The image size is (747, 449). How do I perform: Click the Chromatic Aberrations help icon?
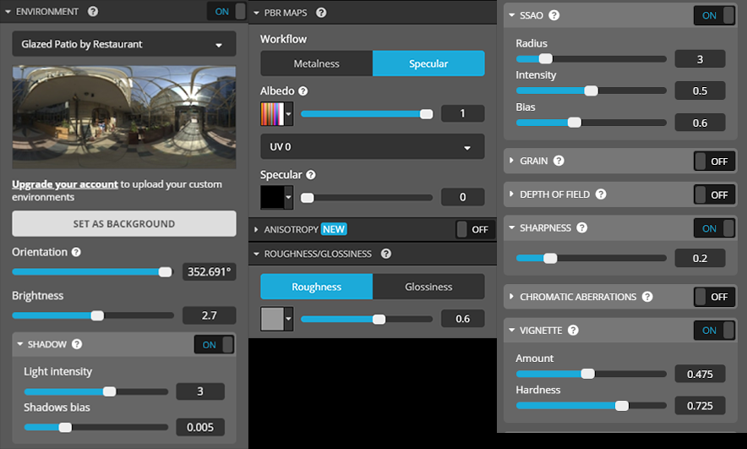[x=647, y=298]
